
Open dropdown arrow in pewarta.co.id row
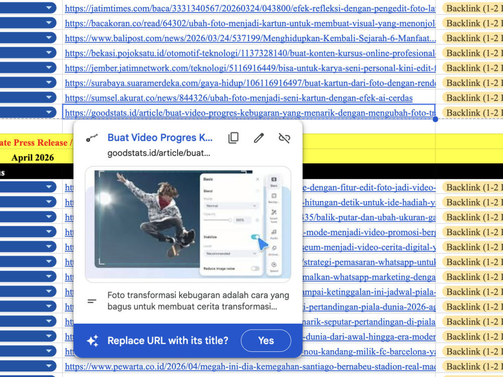[49, 366]
